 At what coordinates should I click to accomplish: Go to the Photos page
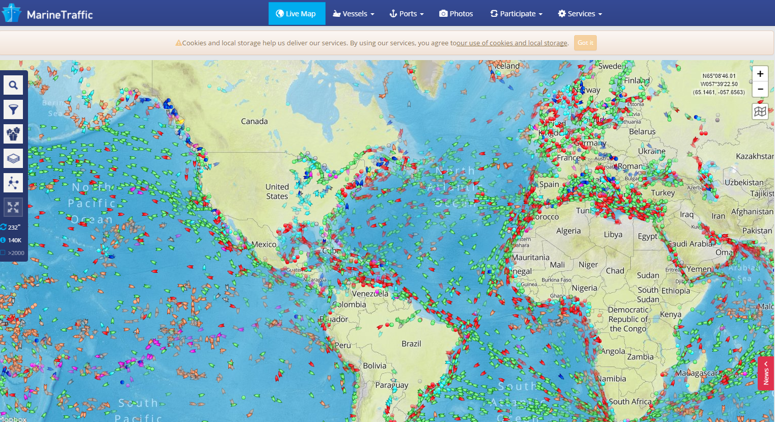(x=456, y=14)
